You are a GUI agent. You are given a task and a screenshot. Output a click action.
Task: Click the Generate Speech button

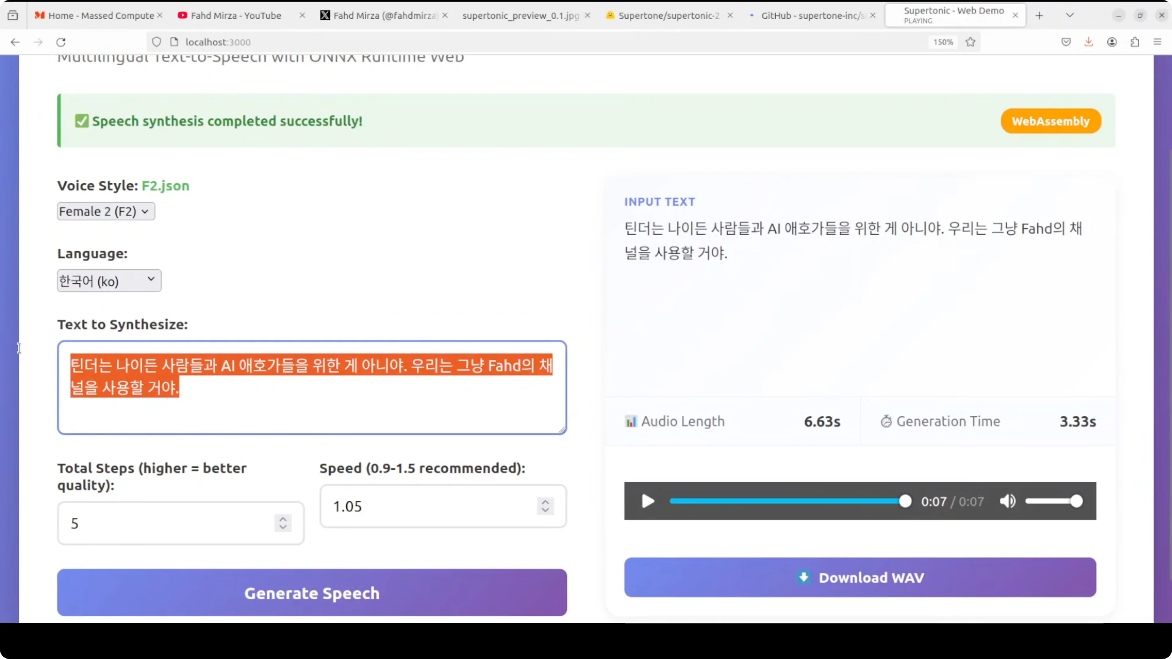[312, 592]
